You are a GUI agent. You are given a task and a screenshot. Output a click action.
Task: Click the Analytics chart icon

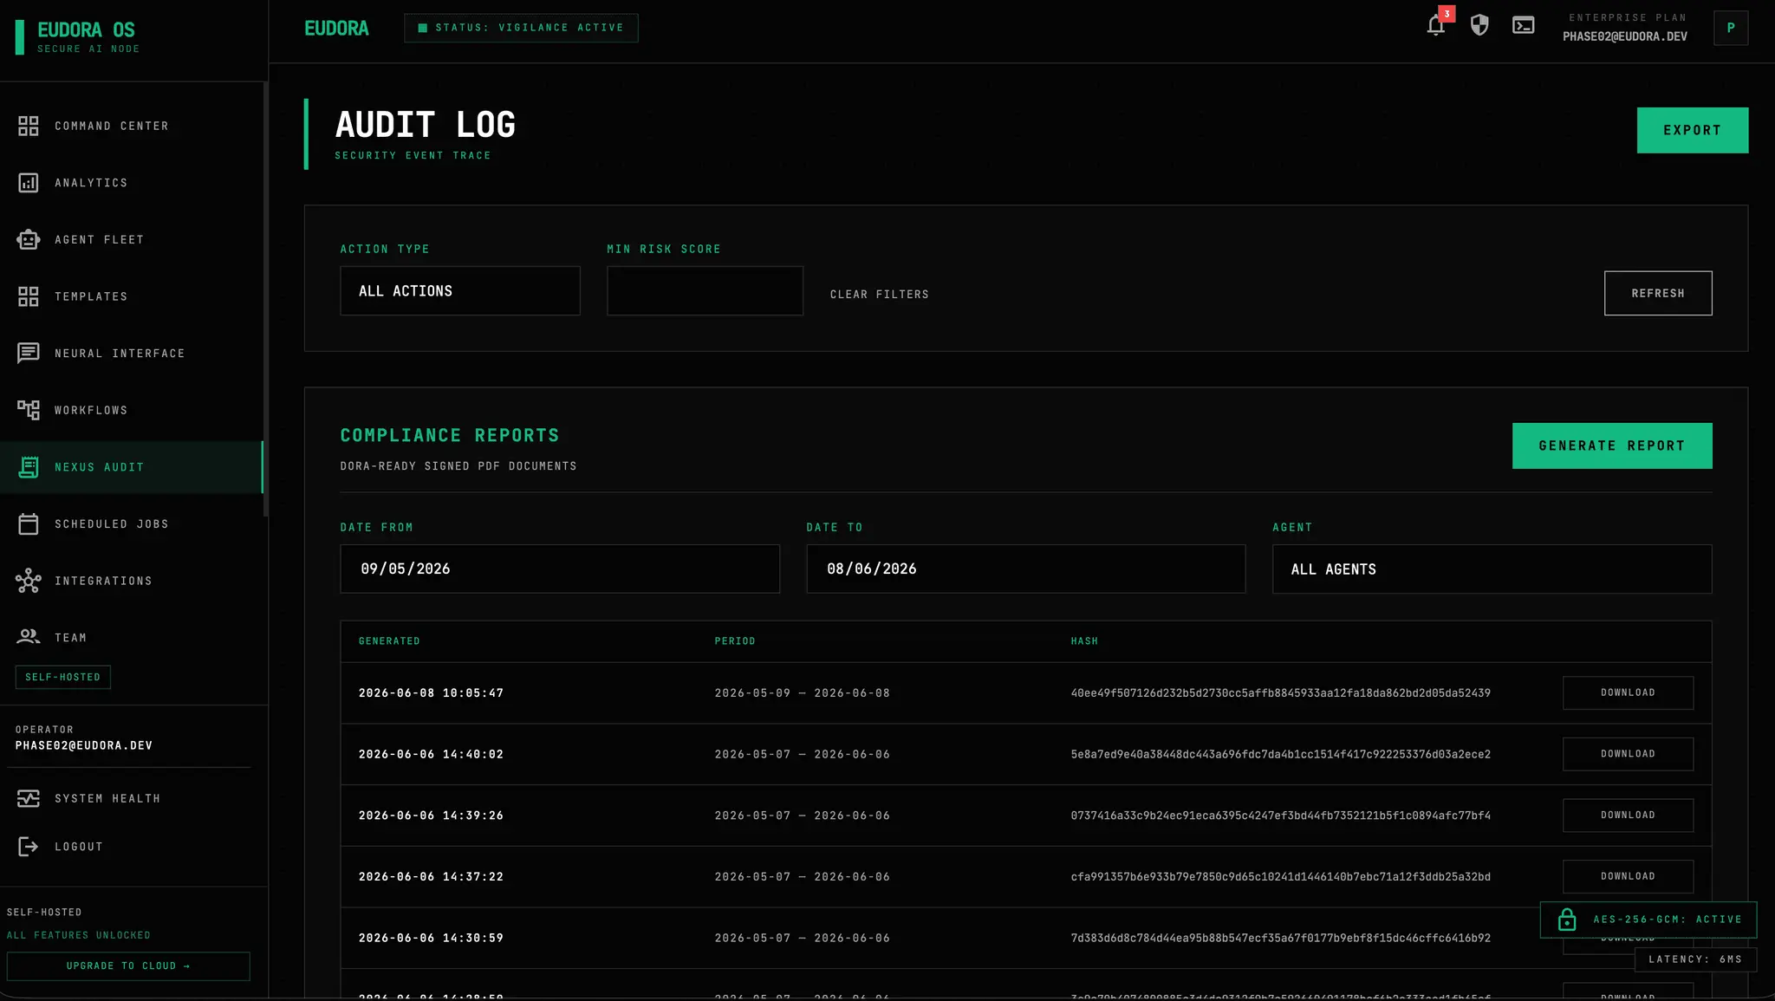tap(29, 183)
